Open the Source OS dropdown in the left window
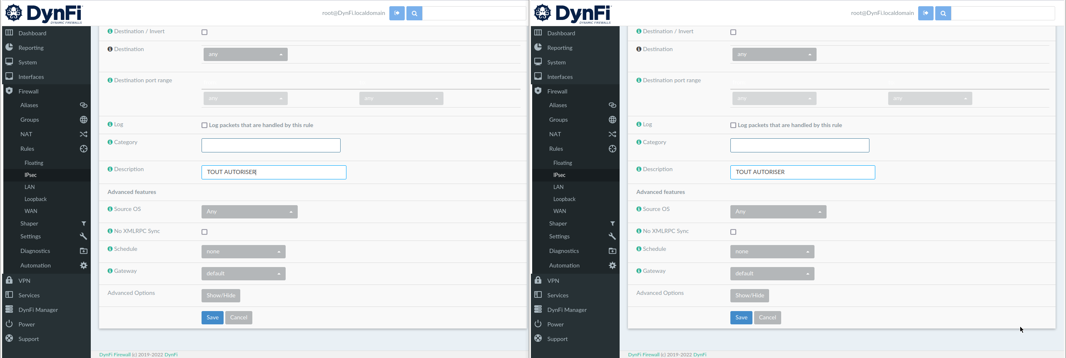This screenshot has width=1066, height=358. 249,212
